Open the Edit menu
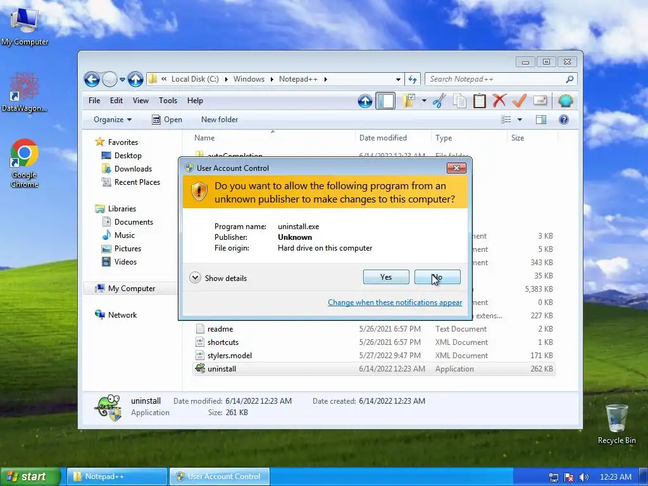The width and height of the screenshot is (648, 486). 116,101
